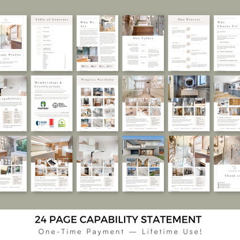Open the Northbridge project page thumbnail
The image size is (240, 240).
pos(97,164)
